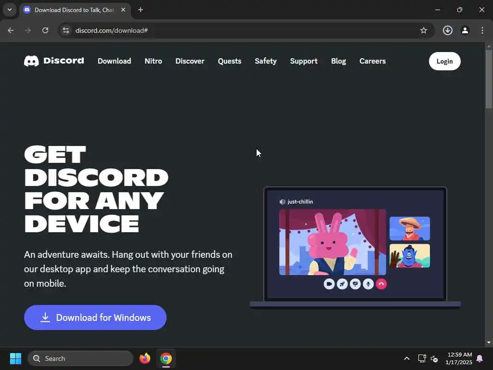Screen dimensions: 493x370
Task: Click the browser forward arrow
Action: click(x=28, y=30)
